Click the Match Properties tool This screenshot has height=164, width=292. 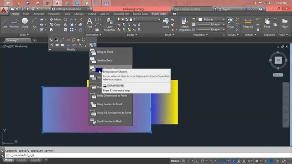(185, 24)
